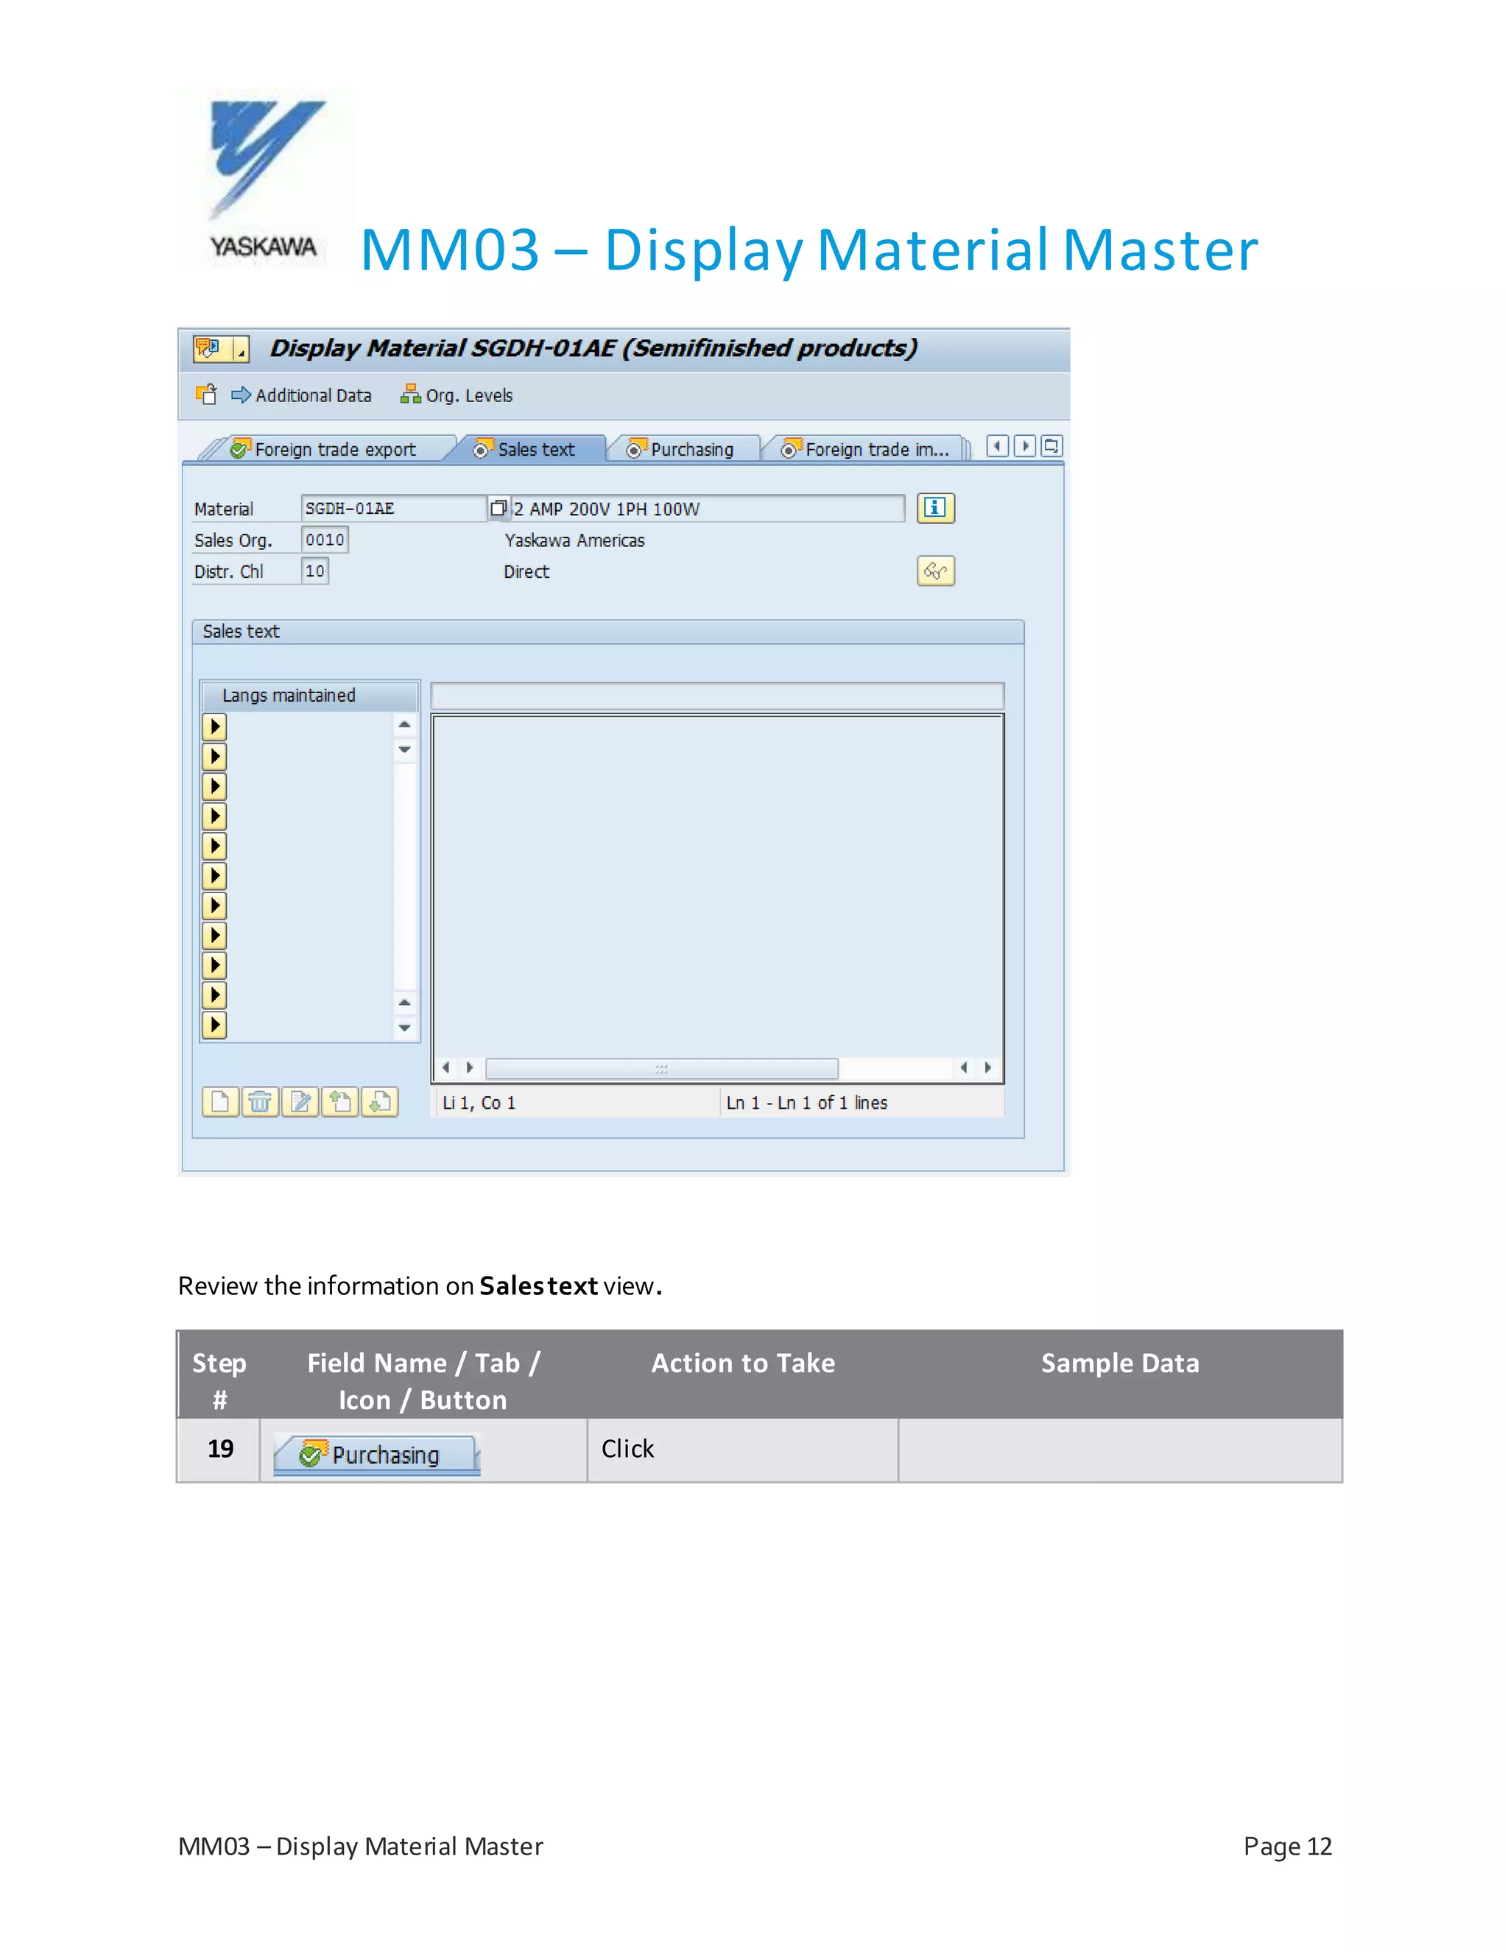Screen dimensions: 1508x1951
Task: Open Org. Levels
Action: pyautogui.click(x=457, y=395)
